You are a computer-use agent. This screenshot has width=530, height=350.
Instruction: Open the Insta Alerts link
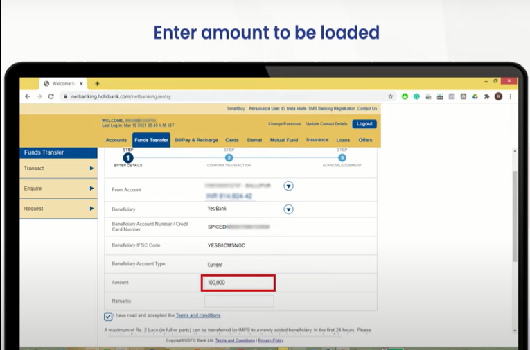[x=297, y=109]
